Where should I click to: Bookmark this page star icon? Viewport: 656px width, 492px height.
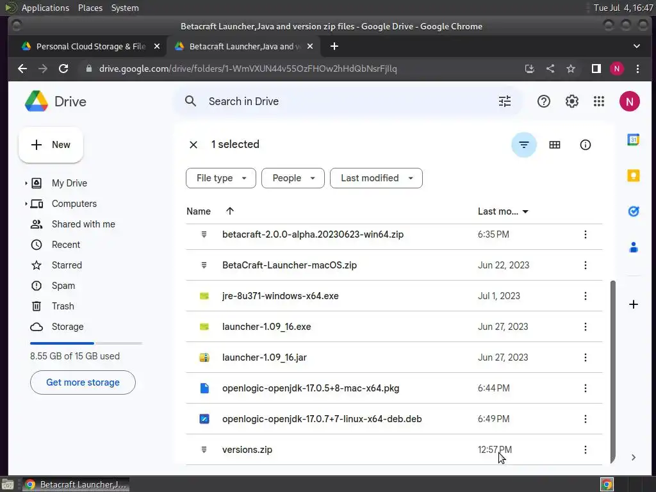coord(571,69)
